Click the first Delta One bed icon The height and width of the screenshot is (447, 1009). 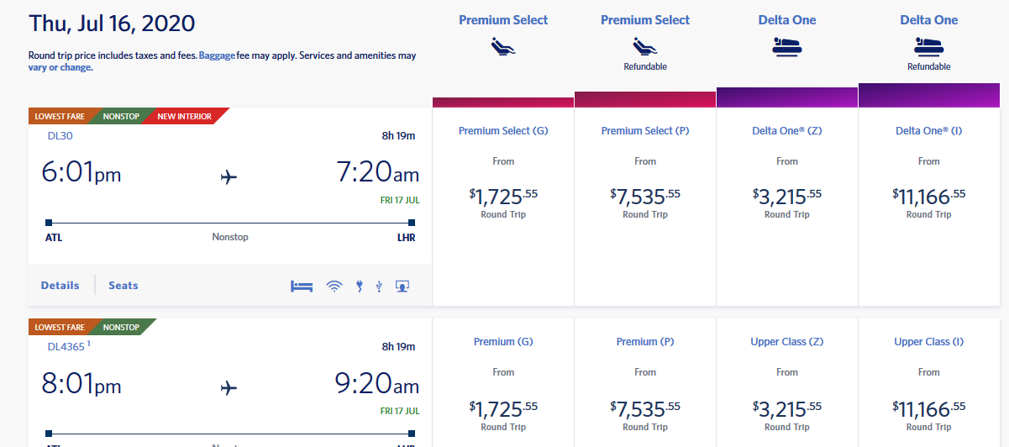(x=787, y=47)
